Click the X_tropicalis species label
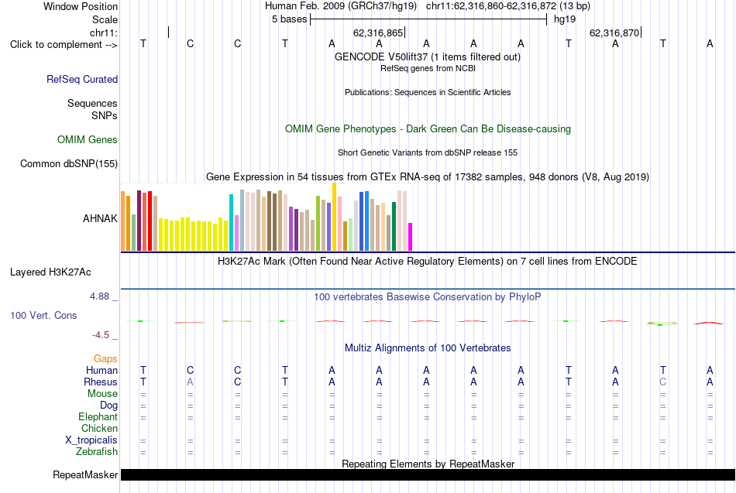Screen dimensions: 736x493 (x=91, y=440)
